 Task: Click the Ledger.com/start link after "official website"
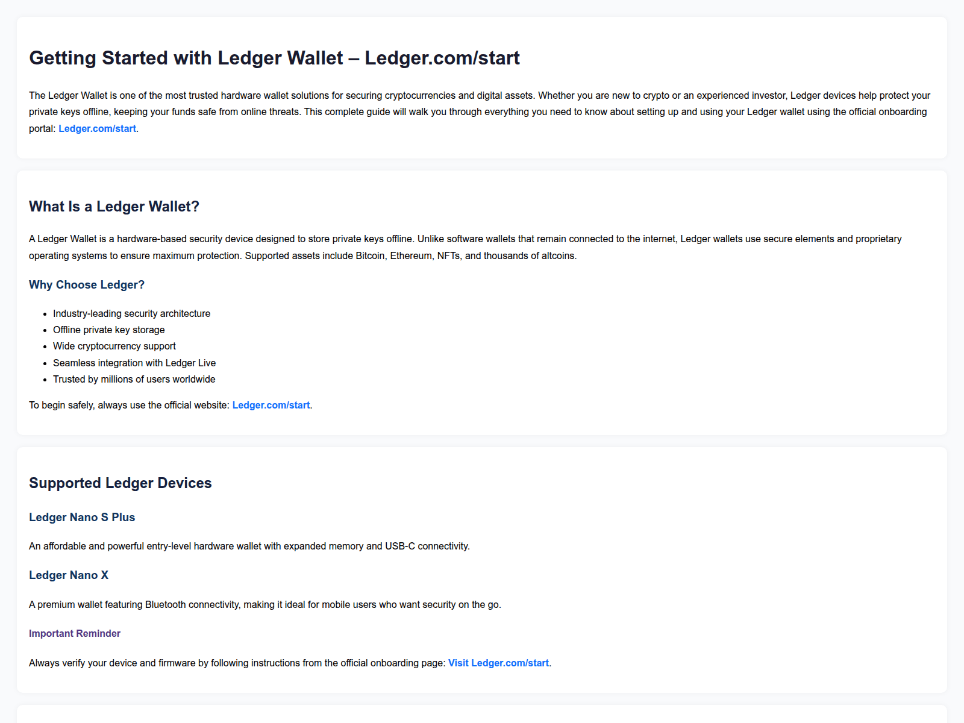[271, 405]
